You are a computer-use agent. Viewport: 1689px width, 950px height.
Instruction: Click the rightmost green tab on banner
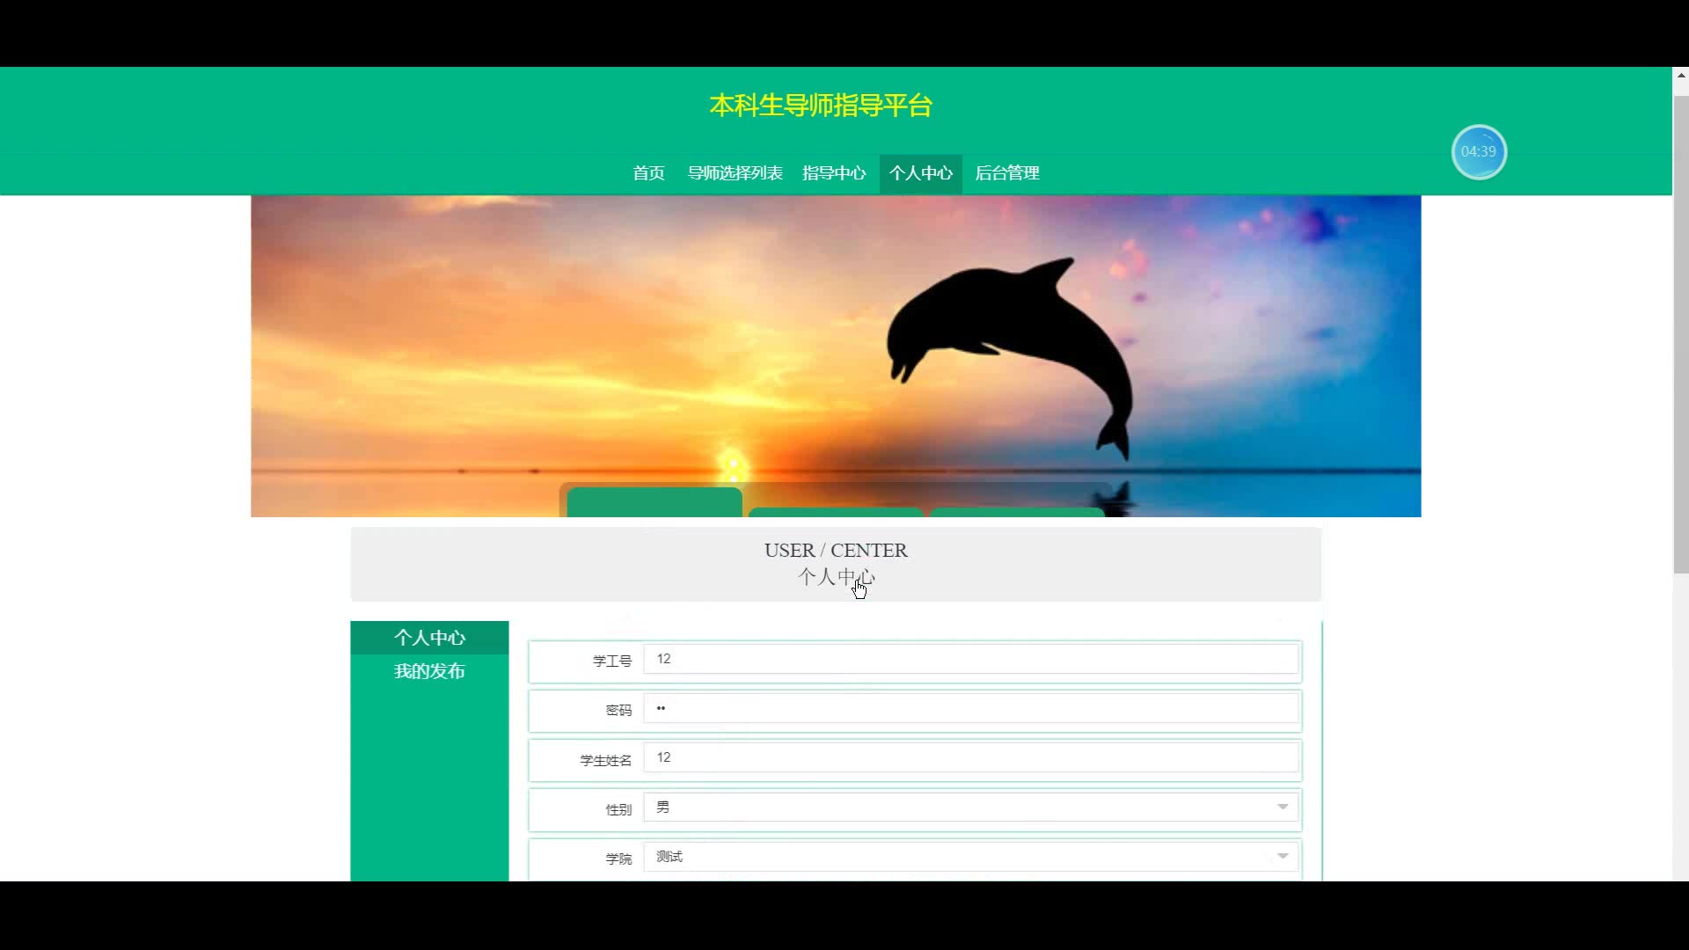tap(1017, 512)
